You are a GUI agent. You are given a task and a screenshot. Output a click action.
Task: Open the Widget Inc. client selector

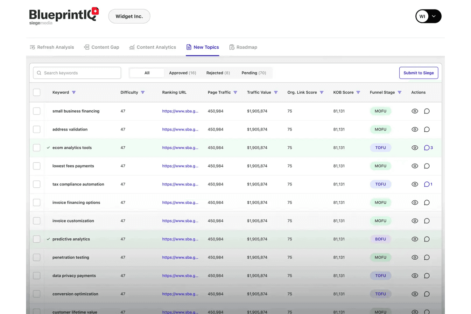coord(129,16)
